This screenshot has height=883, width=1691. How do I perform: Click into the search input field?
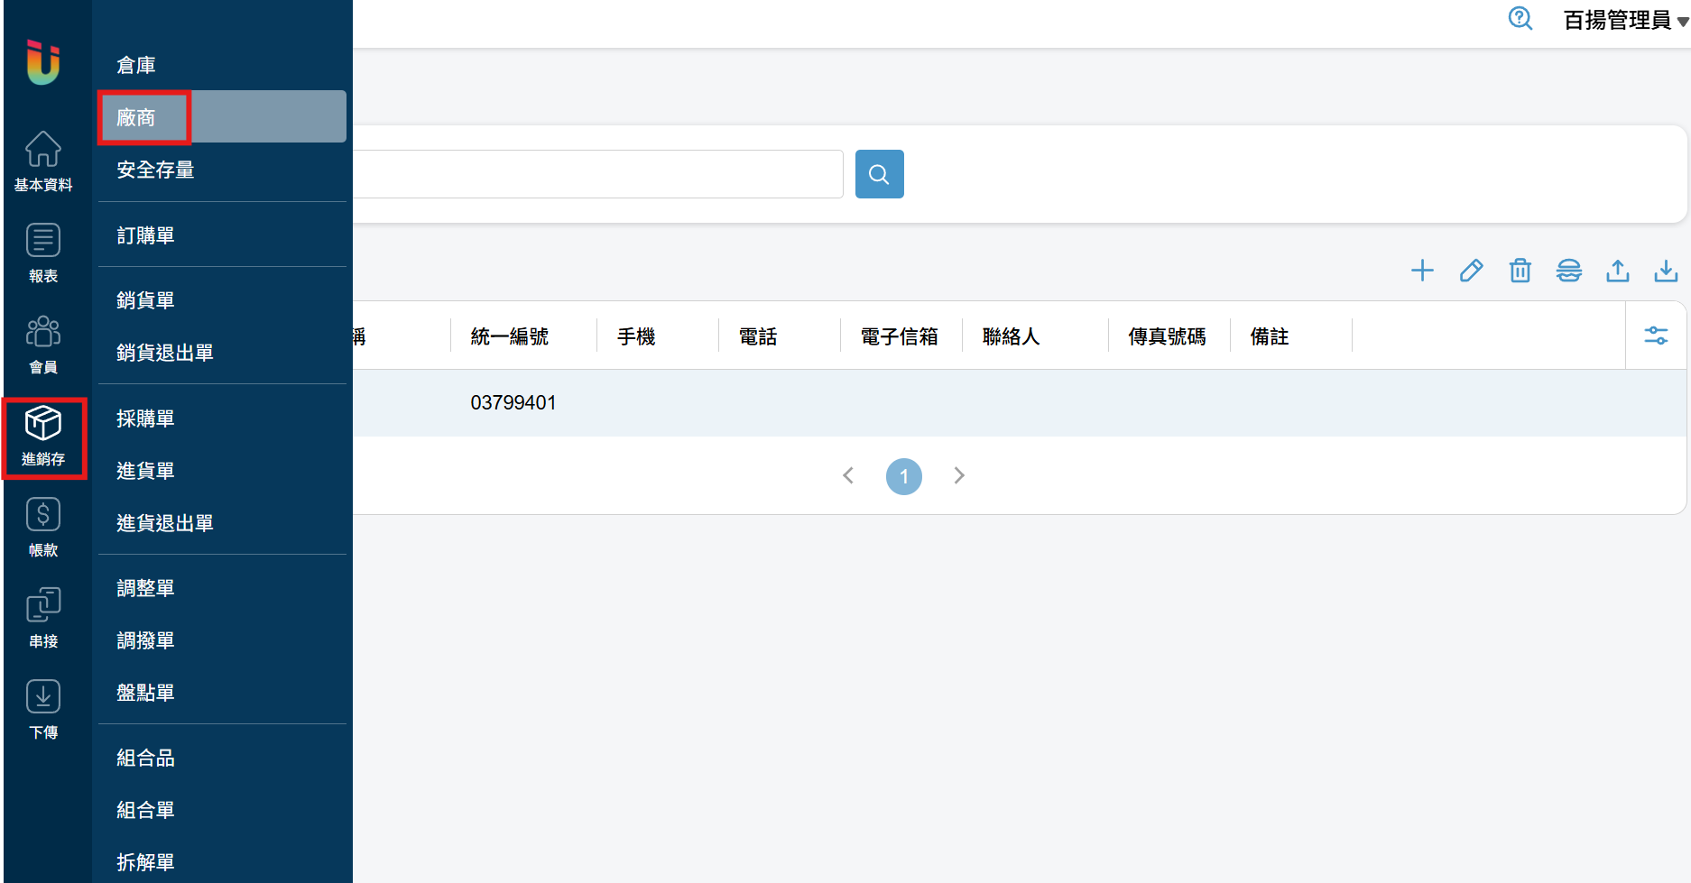(x=596, y=174)
